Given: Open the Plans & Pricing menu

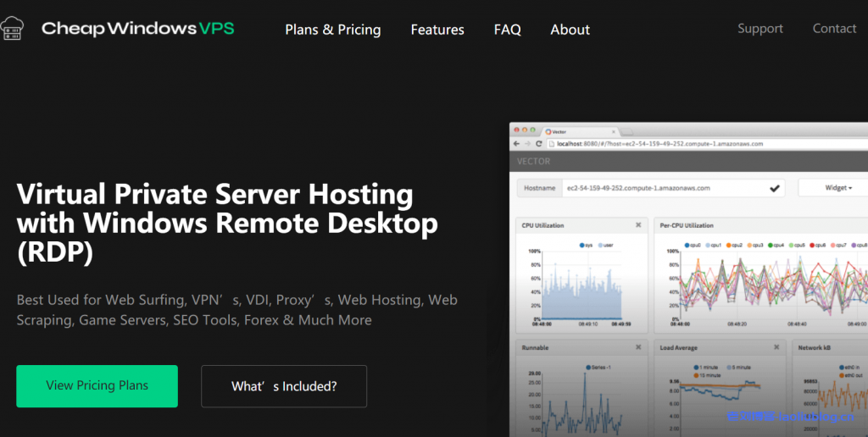Looking at the screenshot, I should click(333, 30).
